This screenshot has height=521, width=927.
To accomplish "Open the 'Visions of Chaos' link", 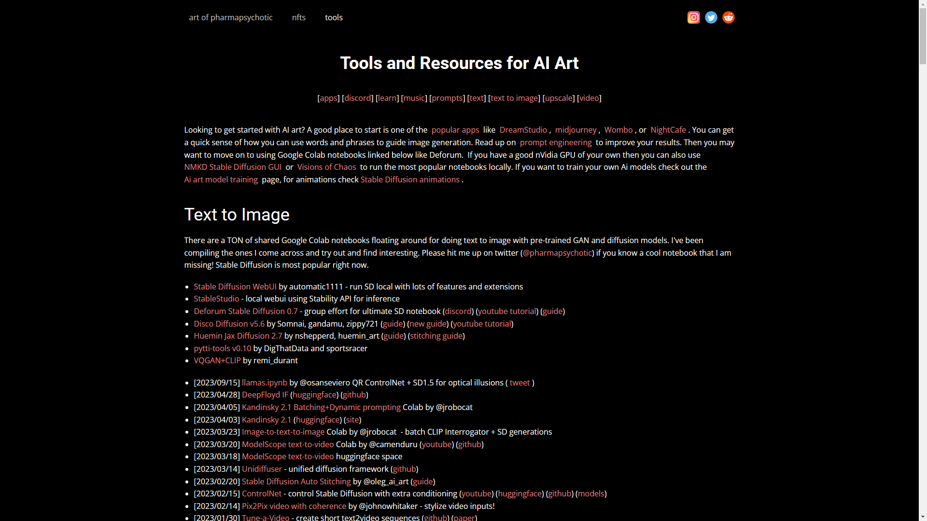I will click(x=327, y=167).
